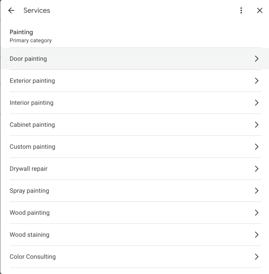Open the three-dot more options menu
Screen dimensions: 269x274
coord(241,10)
